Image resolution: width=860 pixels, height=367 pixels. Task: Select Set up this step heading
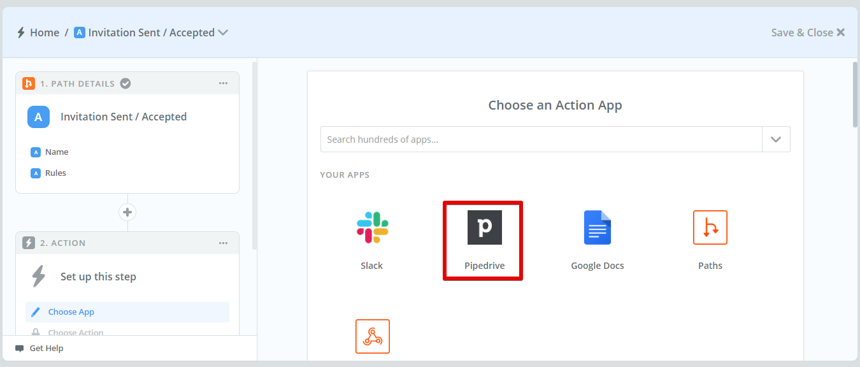coord(98,277)
